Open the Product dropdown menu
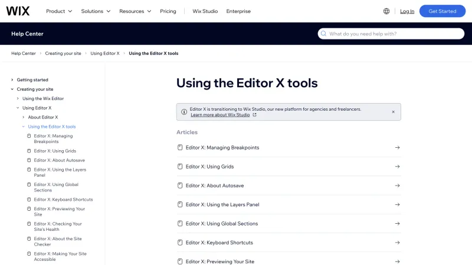 59,11
